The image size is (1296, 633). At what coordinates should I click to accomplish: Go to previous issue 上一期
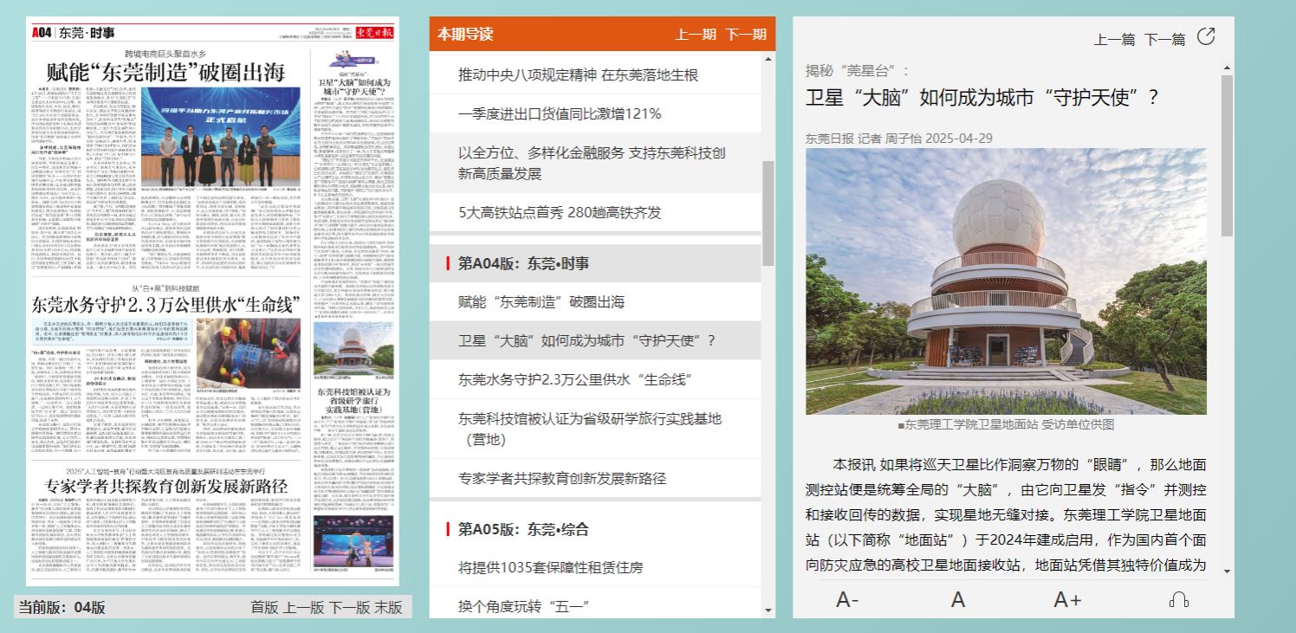696,35
